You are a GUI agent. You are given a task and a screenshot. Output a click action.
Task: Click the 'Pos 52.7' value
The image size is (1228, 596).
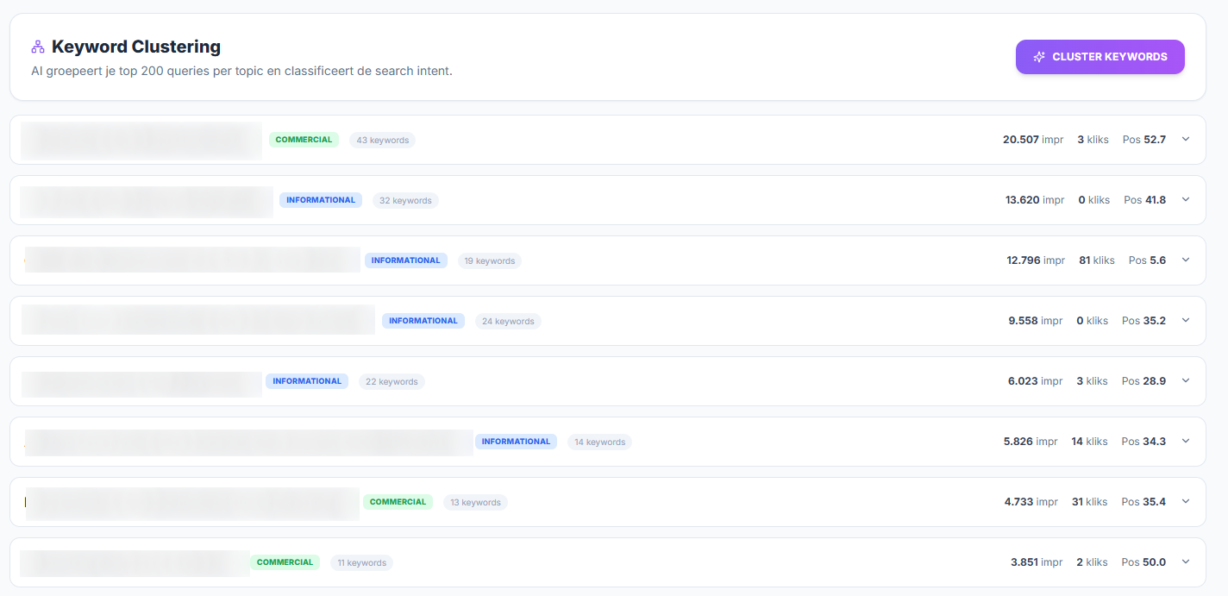[1144, 140]
